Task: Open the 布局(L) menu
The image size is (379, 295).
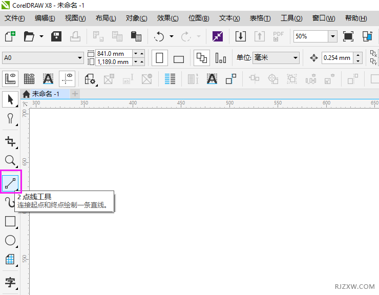Action: 106,18
